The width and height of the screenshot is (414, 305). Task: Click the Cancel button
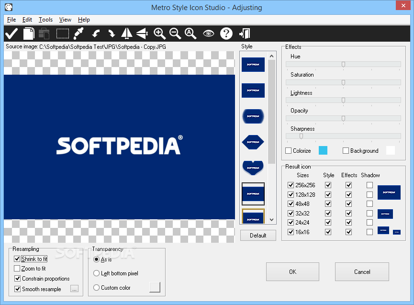click(x=362, y=272)
